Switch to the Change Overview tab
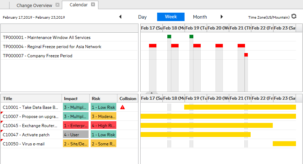 click(x=34, y=5)
